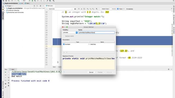Click the Find in file magnifier icon after arrows
This screenshot has width=175, height=98.
(x=84, y=9)
